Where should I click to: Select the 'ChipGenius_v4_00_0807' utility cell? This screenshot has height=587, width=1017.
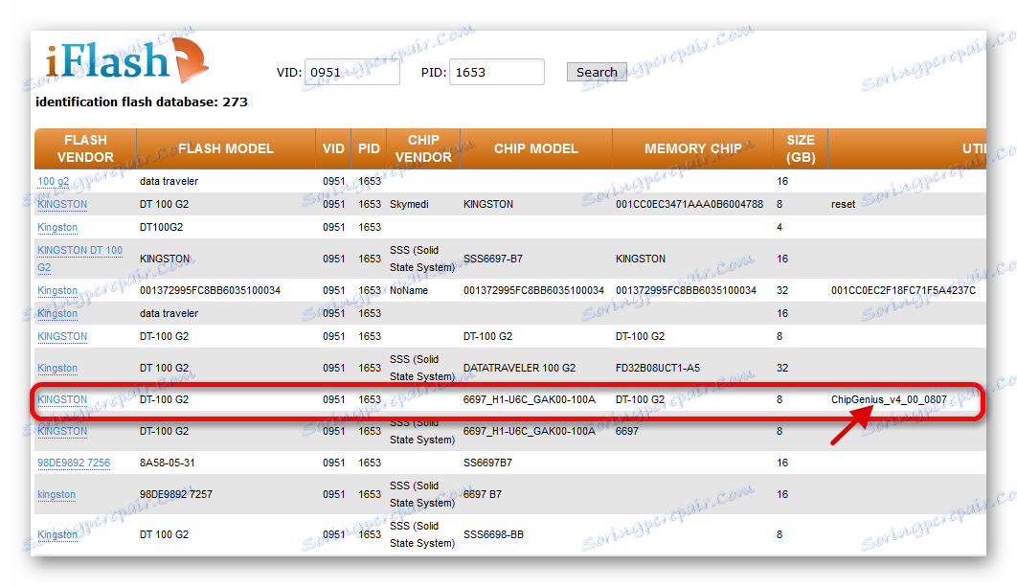click(x=889, y=399)
